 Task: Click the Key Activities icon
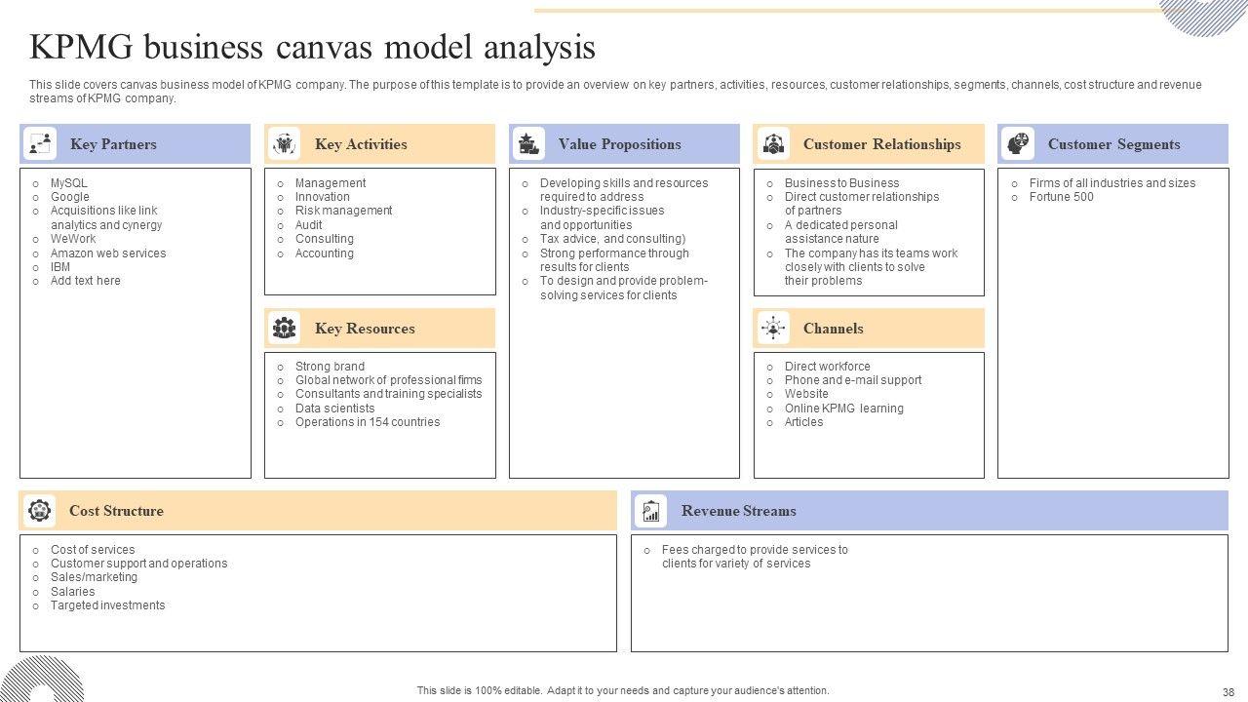(x=284, y=144)
